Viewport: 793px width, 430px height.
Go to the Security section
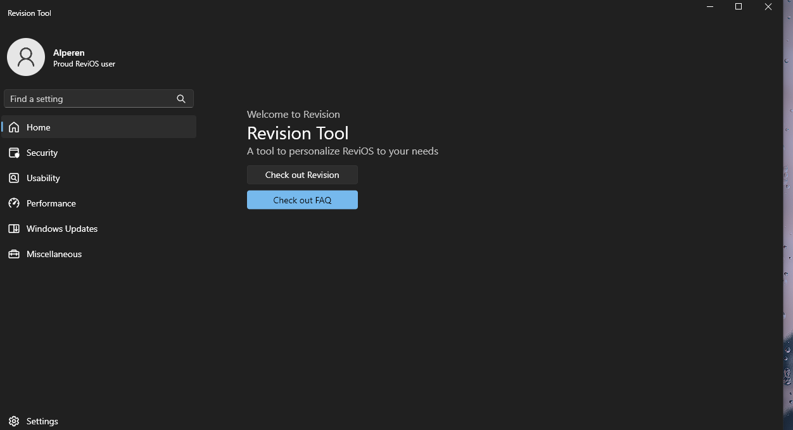[x=99, y=153]
